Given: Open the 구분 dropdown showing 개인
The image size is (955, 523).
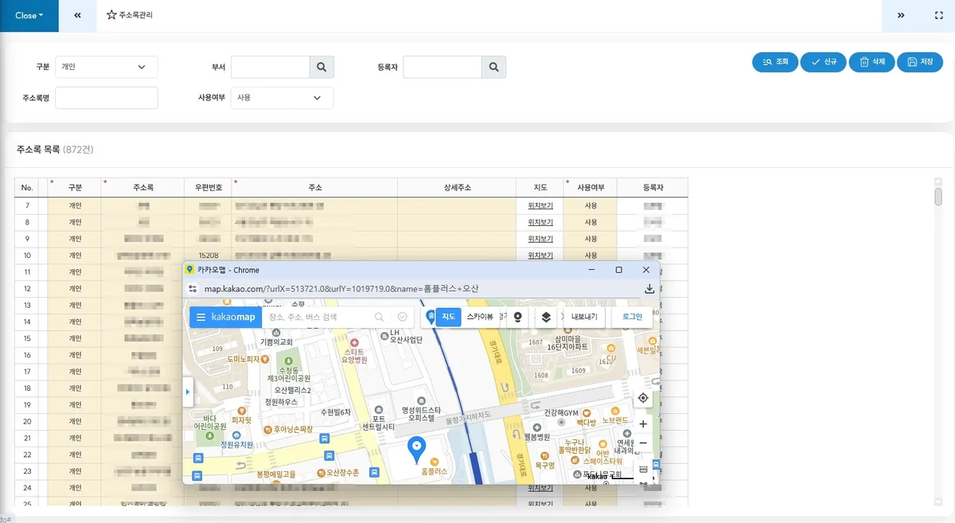Looking at the screenshot, I should click(107, 67).
